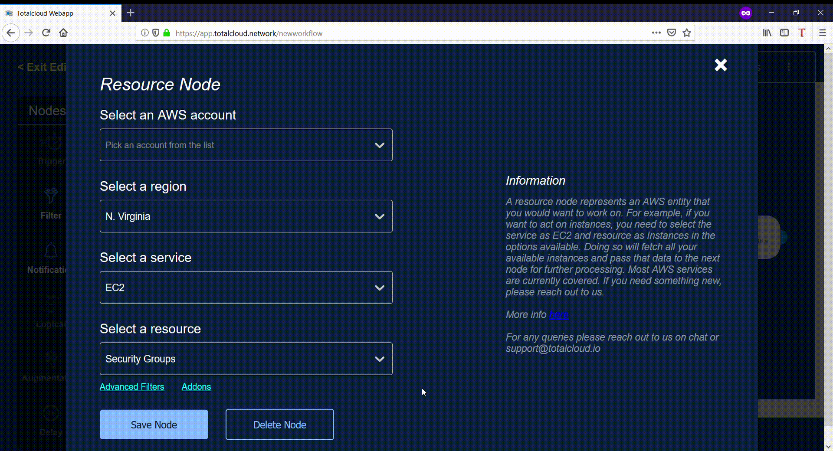Click the site information icon

click(x=145, y=33)
